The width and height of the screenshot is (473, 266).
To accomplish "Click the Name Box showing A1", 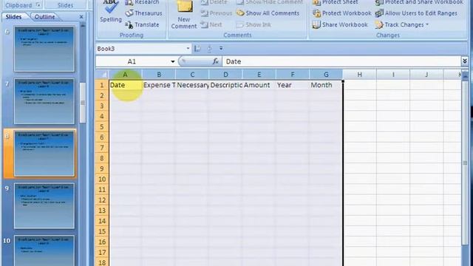I will [133, 61].
